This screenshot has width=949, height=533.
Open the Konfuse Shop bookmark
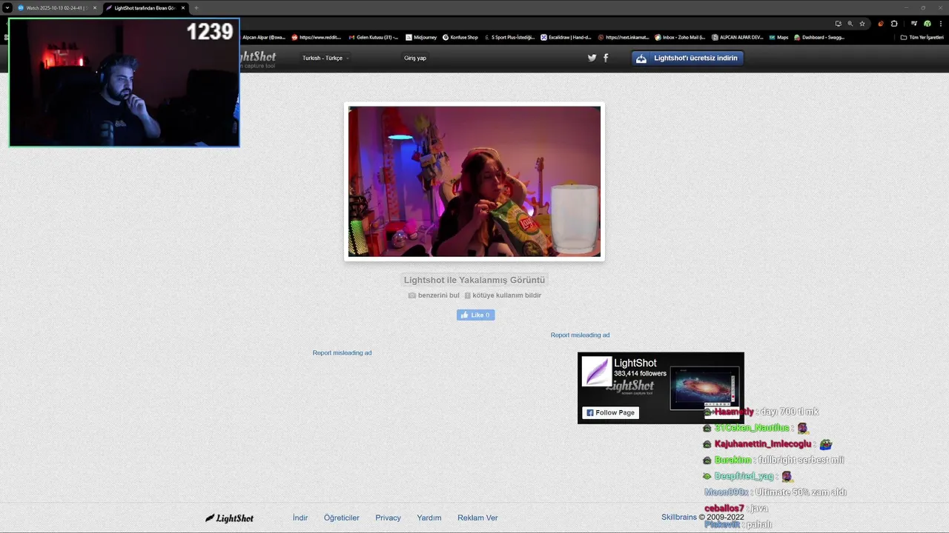click(460, 37)
